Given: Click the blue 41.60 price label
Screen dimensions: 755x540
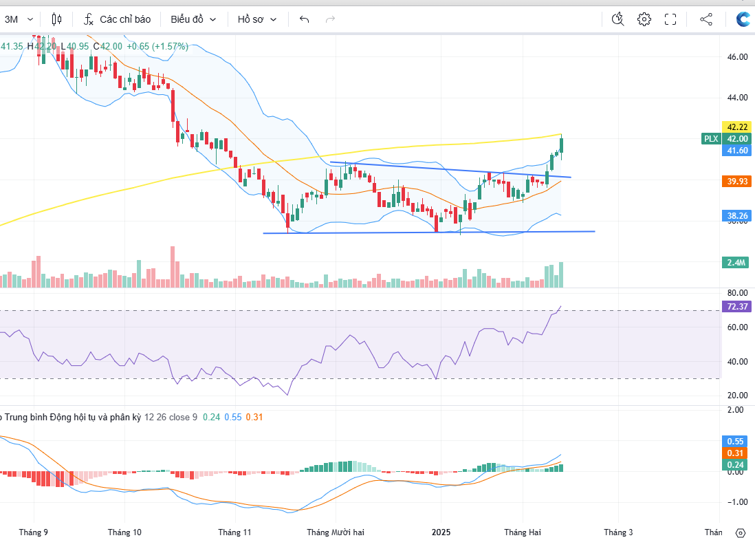Looking at the screenshot, I should [736, 151].
